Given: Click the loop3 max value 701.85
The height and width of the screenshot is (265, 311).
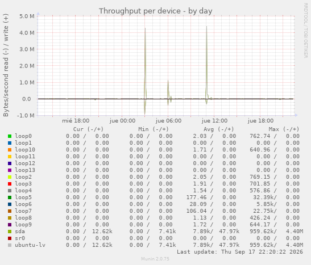Looking at the screenshot, I should pyautogui.click(x=260, y=184).
